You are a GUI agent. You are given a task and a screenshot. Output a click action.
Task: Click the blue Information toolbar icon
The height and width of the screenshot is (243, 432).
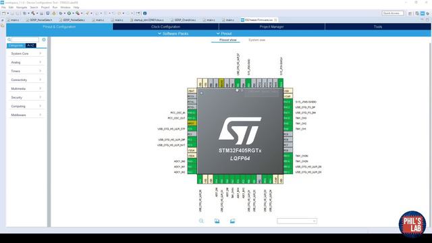(x=145, y=13)
